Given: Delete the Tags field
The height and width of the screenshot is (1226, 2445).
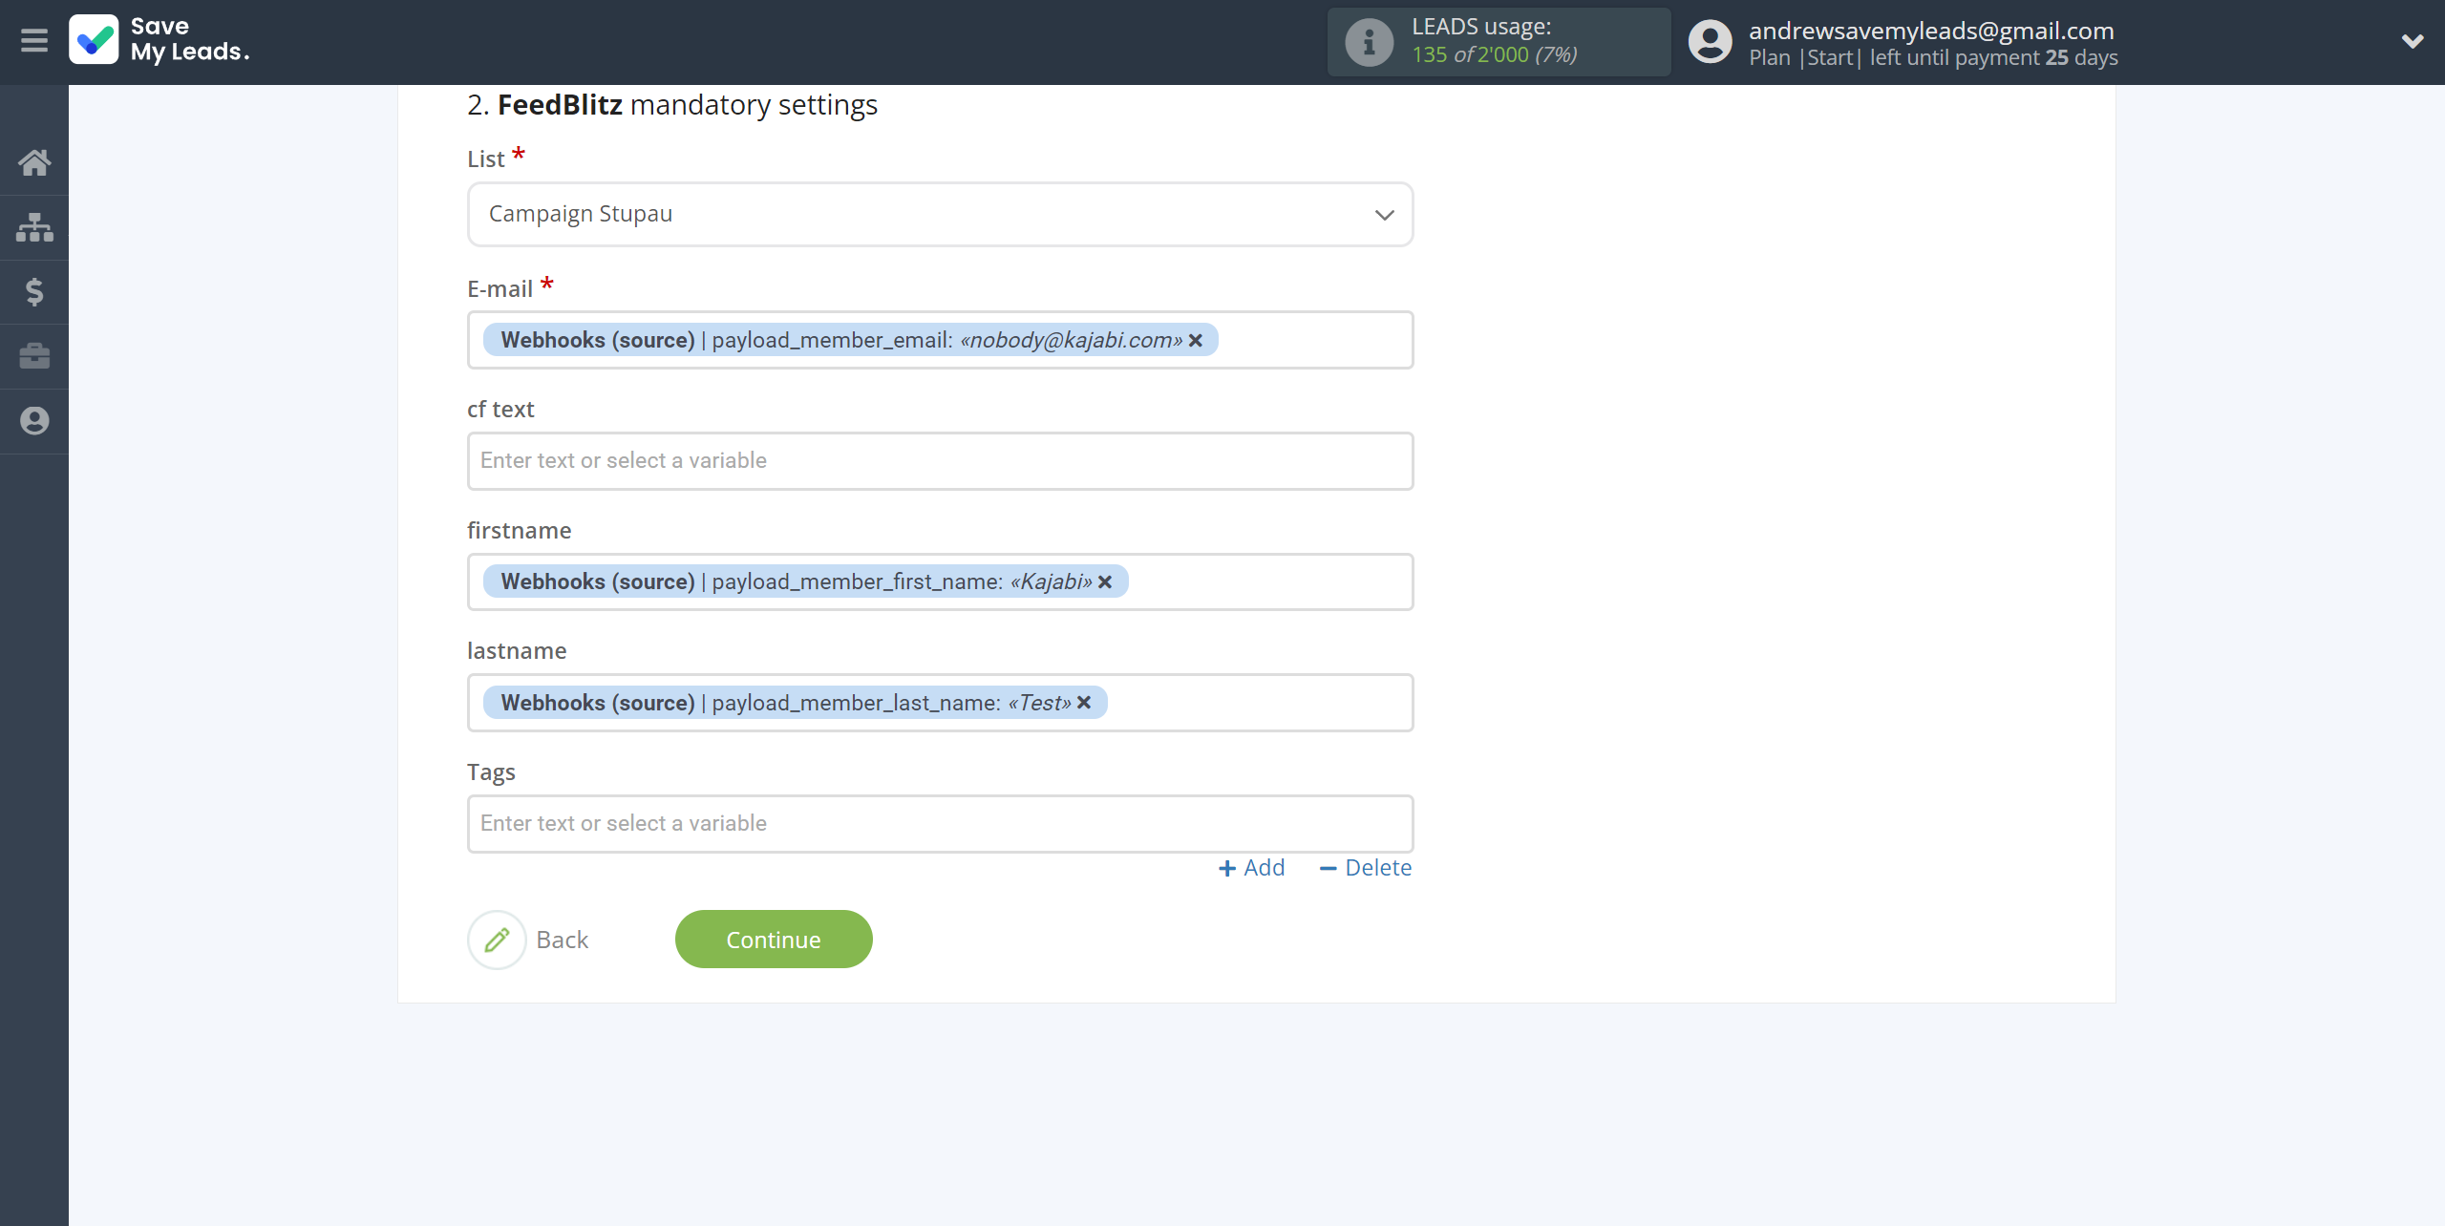Looking at the screenshot, I should (1365, 867).
